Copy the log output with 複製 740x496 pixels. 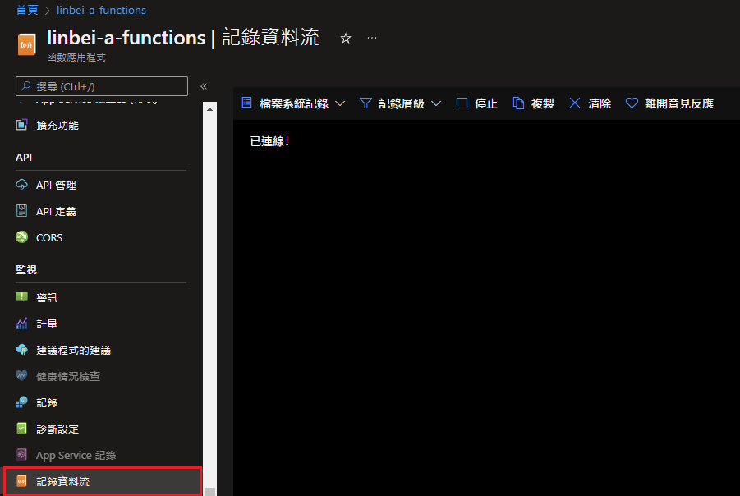pyautogui.click(x=543, y=103)
